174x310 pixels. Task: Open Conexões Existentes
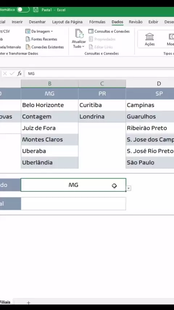[x=45, y=47]
